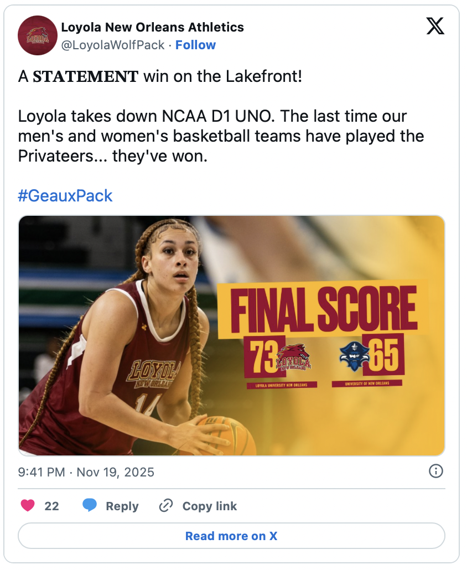The width and height of the screenshot is (467, 570).
Task: Open the Loyola New Orleans Athletics display name
Action: (x=152, y=27)
